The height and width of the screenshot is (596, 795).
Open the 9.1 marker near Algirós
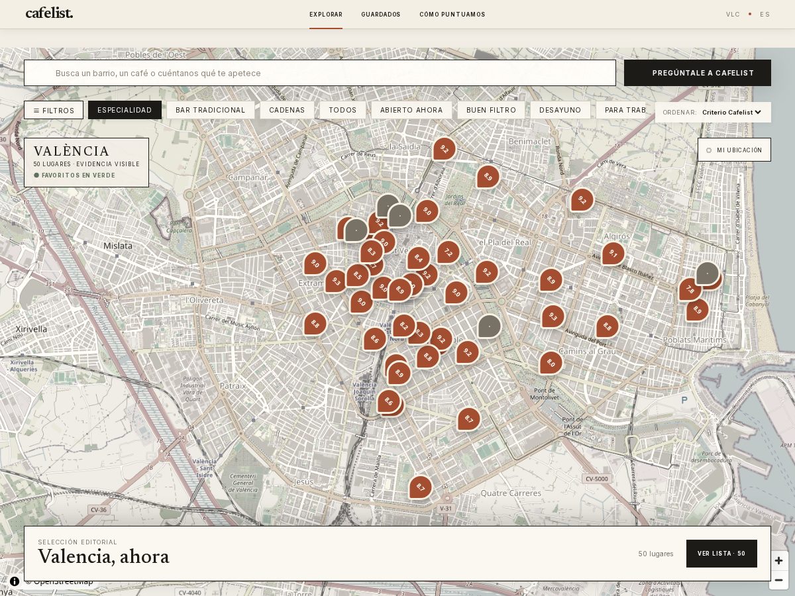point(613,254)
